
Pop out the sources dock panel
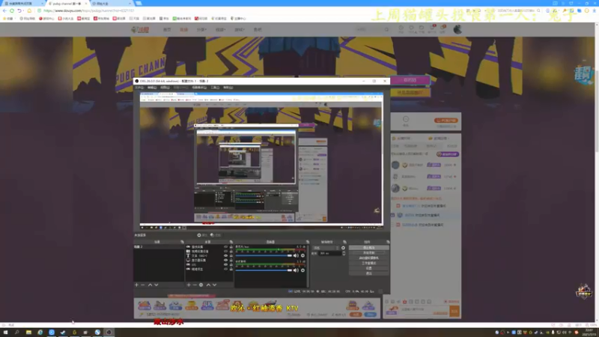231,242
